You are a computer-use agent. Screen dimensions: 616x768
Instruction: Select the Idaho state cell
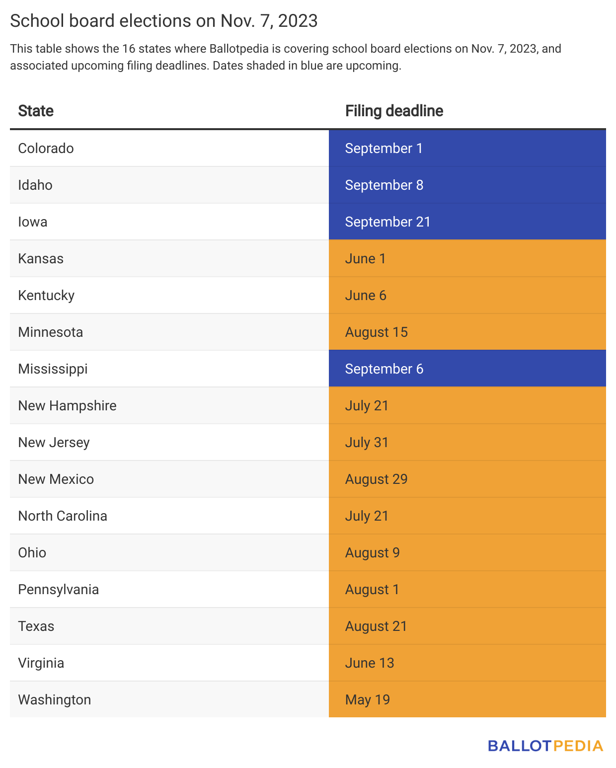(169, 185)
